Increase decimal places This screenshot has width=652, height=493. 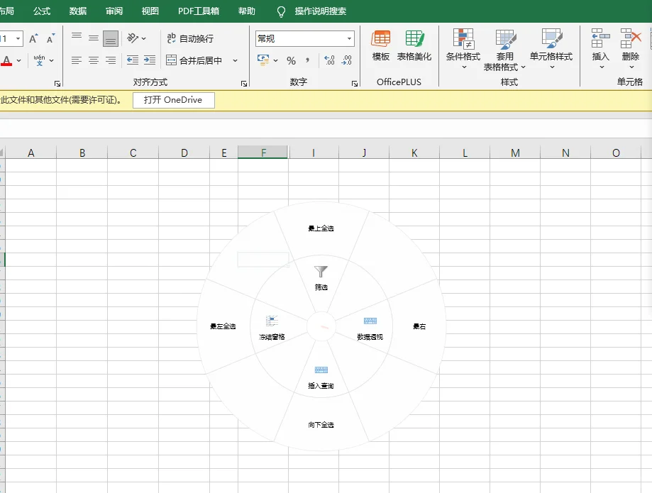point(329,61)
